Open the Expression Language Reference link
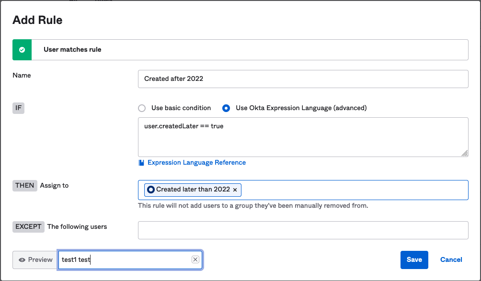481x281 pixels. click(196, 163)
